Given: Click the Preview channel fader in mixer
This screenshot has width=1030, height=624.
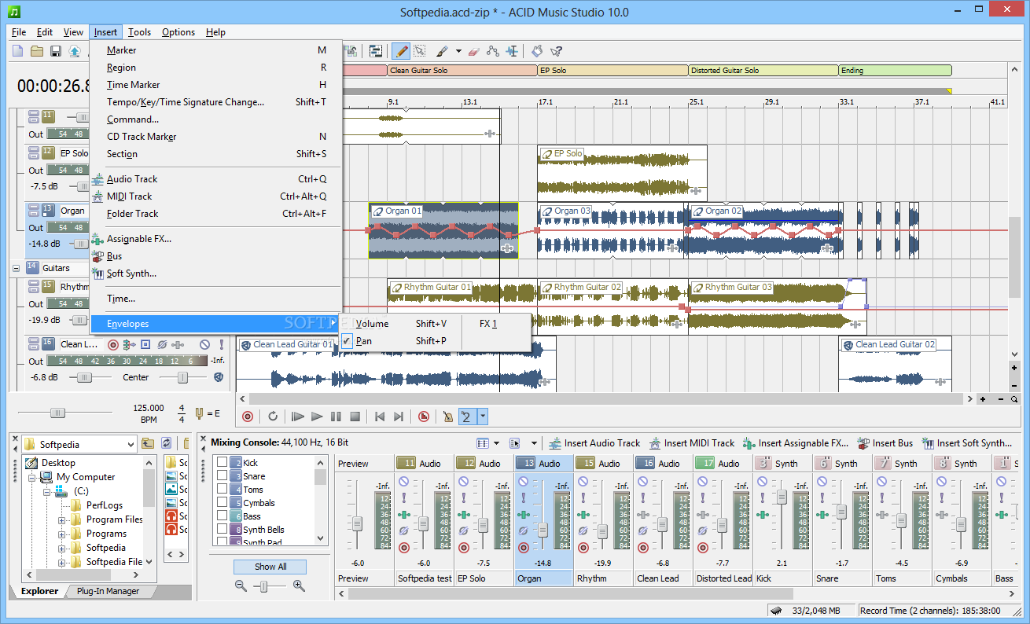Looking at the screenshot, I should pos(356,523).
